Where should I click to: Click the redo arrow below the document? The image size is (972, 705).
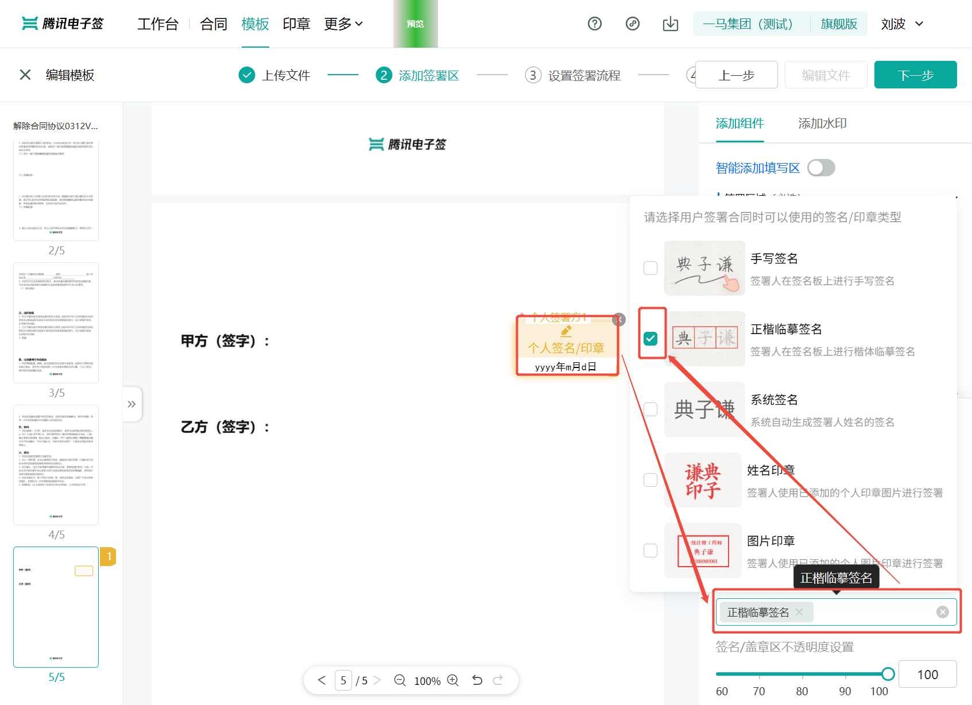click(x=499, y=680)
